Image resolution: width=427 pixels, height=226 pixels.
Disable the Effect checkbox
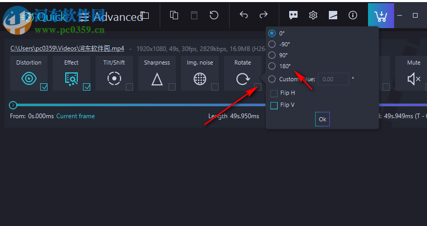87,87
